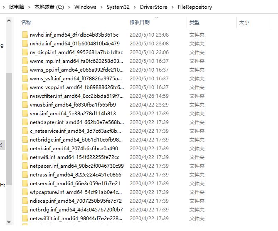
Task: Navigate to 本地磁盘 (C:) breadcrumb
Action: [x=49, y=7]
